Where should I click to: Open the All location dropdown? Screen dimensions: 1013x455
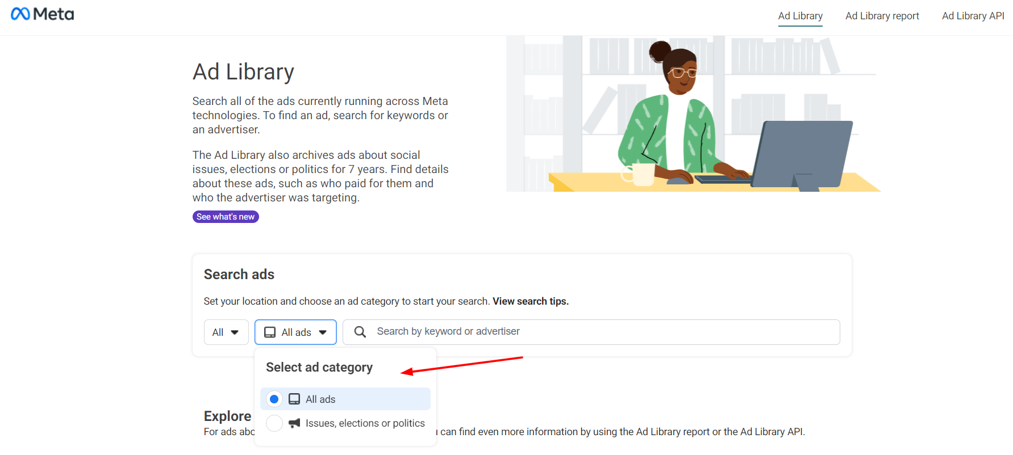point(226,332)
